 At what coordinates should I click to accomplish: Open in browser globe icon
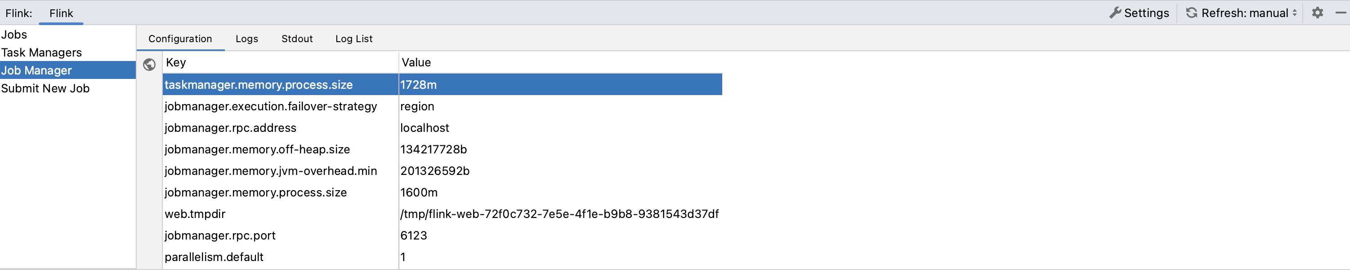[149, 64]
